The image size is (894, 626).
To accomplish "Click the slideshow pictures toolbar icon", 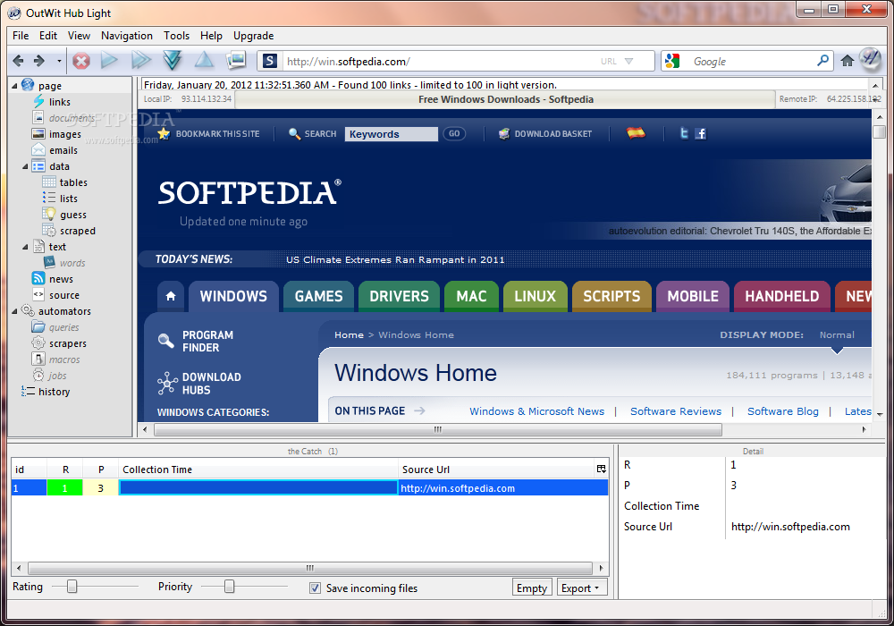I will click(236, 59).
